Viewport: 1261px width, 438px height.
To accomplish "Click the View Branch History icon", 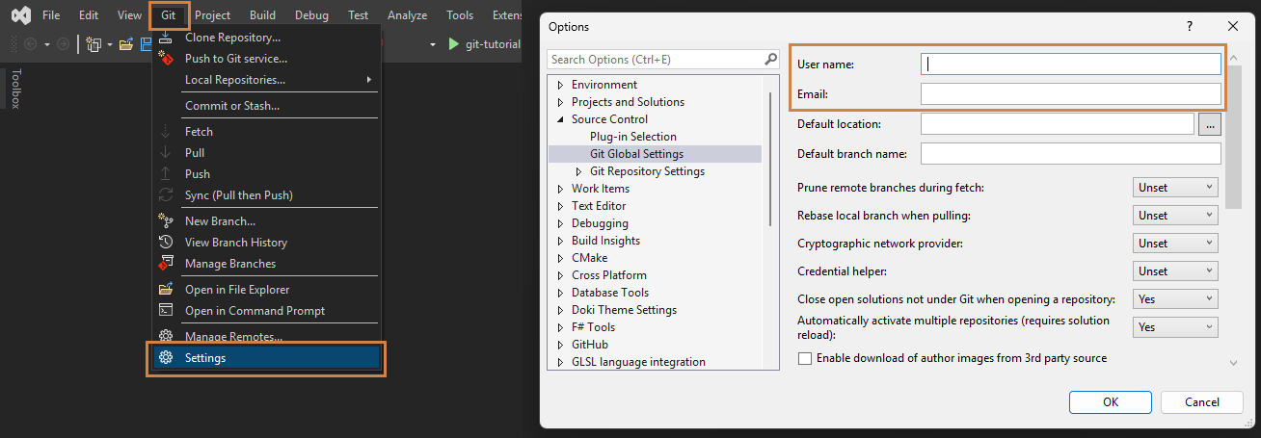I will pos(166,243).
